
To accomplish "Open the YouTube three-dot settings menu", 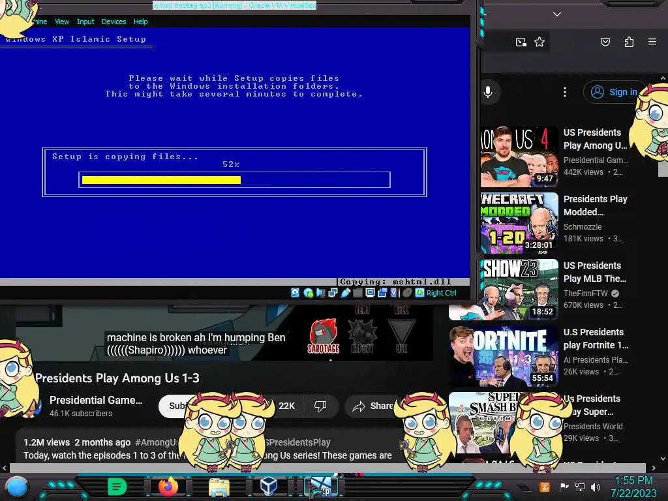I will pos(565,91).
